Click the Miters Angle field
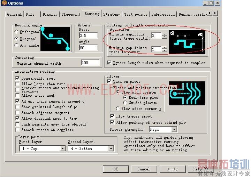251x177 pixels. [x=88, y=48]
